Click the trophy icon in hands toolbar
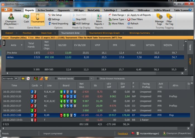 pos(47,78)
